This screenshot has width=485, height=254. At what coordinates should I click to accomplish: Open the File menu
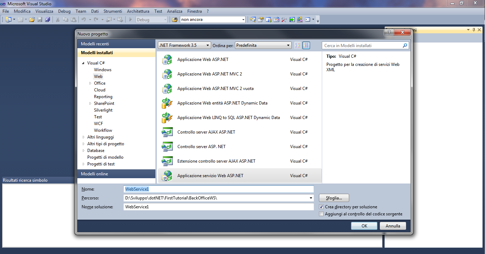coord(6,11)
